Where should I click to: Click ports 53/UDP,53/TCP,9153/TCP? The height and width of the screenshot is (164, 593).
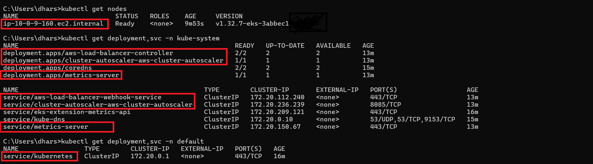(x=412, y=119)
